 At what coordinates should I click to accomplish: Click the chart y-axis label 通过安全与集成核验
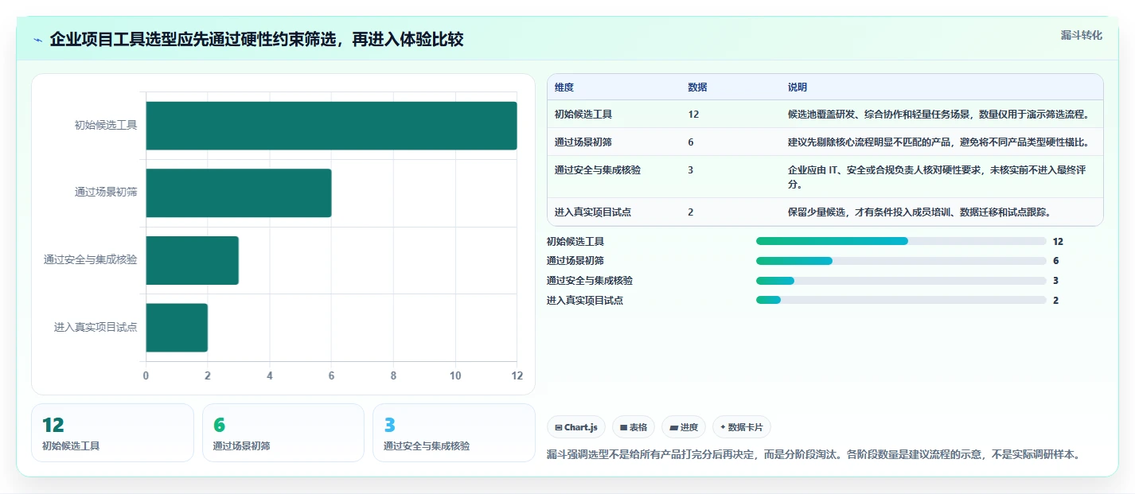(x=91, y=259)
